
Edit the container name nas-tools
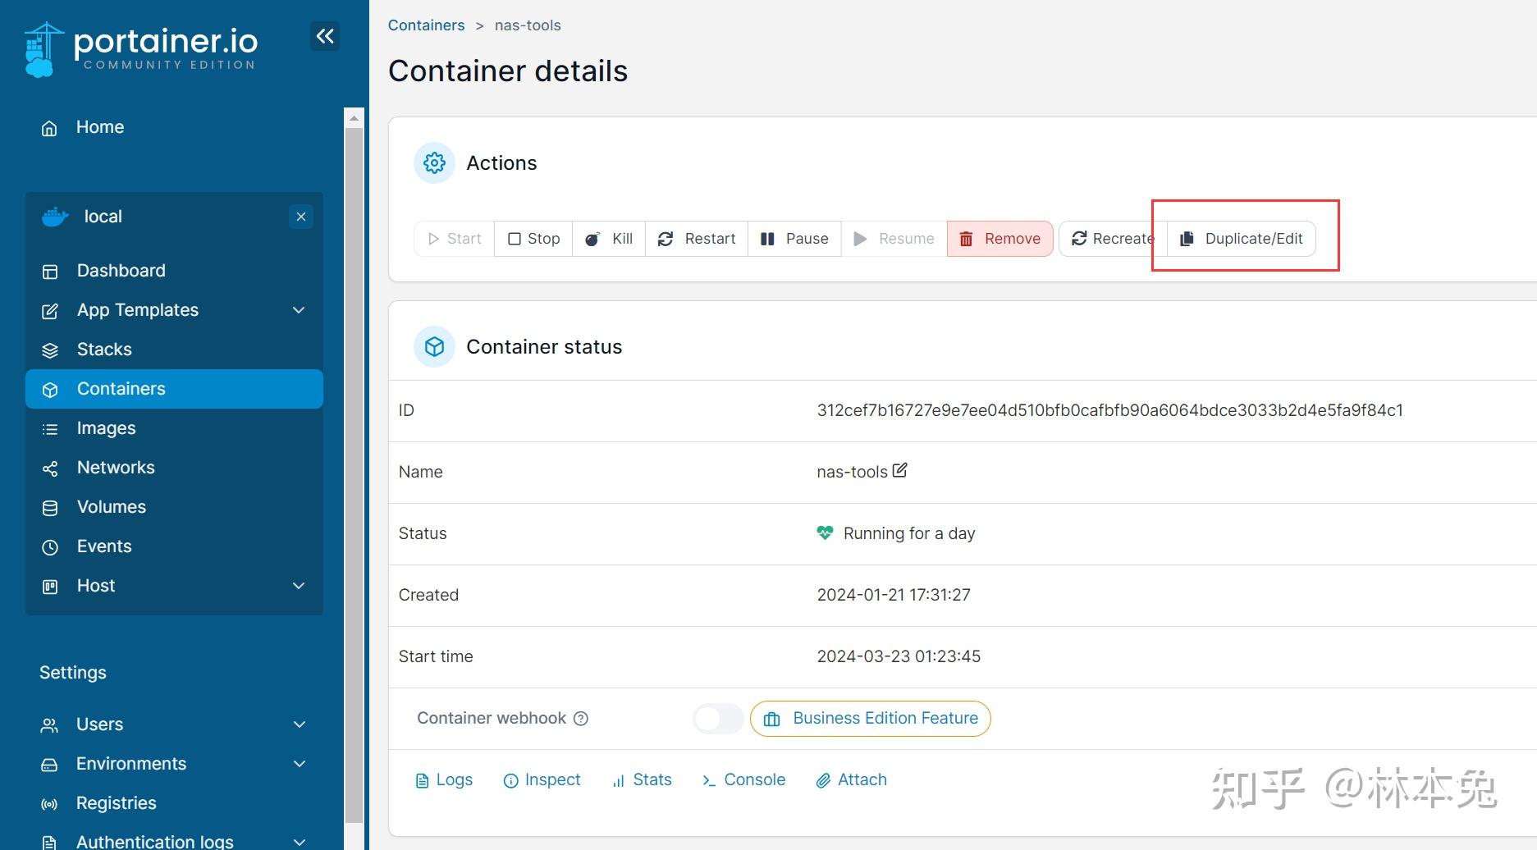[899, 470]
